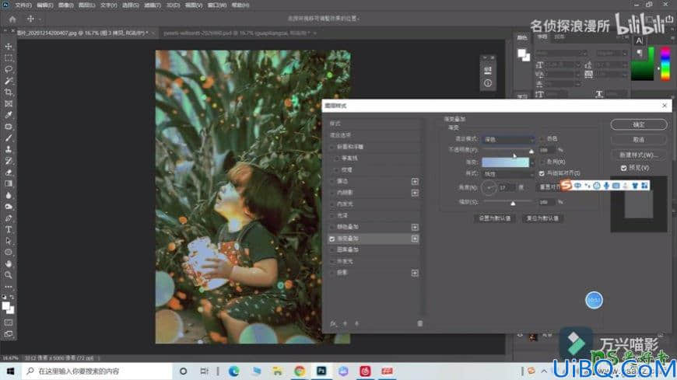Select the Crop tool

tap(9, 92)
